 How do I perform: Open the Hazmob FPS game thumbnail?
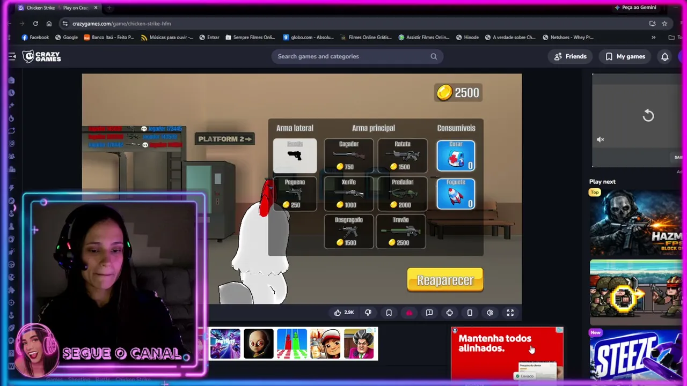(636, 222)
